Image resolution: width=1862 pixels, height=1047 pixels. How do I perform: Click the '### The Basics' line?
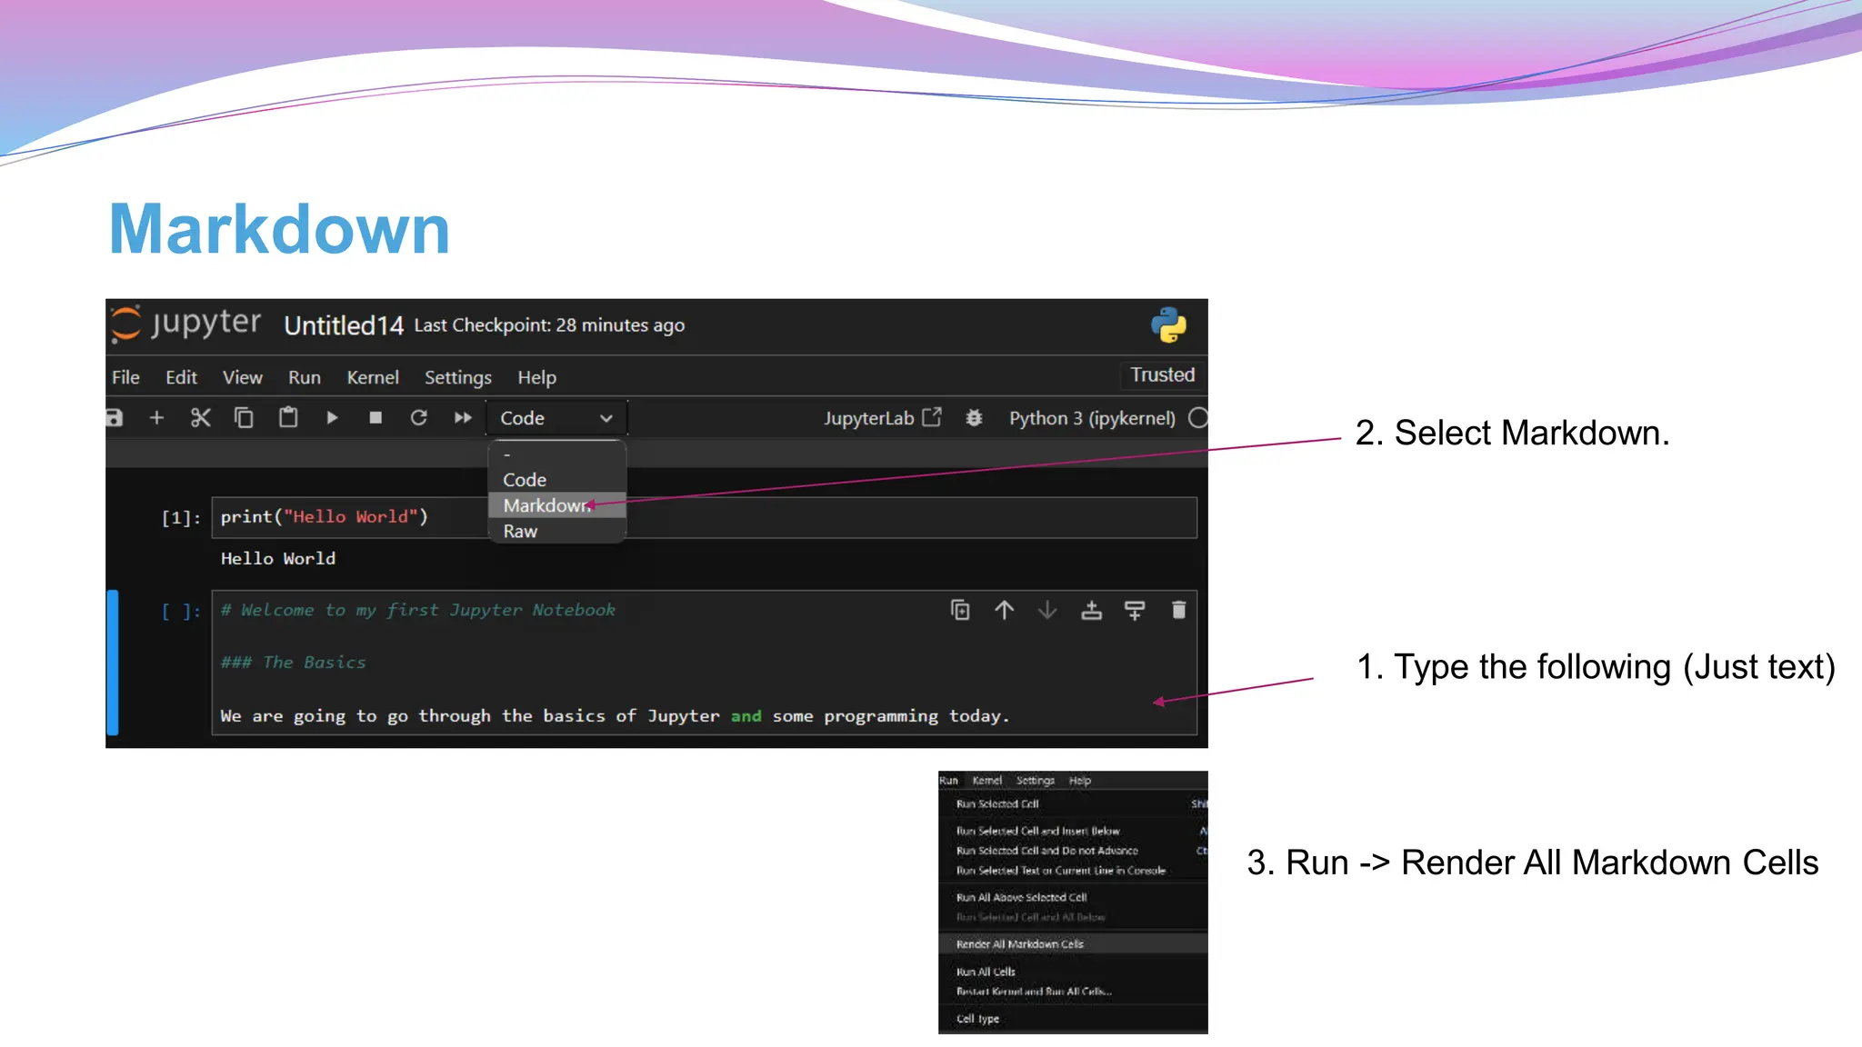tap(293, 663)
